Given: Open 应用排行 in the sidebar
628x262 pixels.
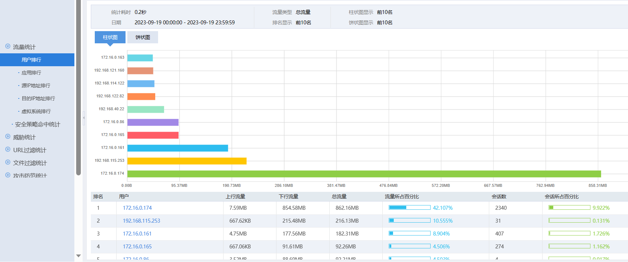Looking at the screenshot, I should click(x=31, y=73).
